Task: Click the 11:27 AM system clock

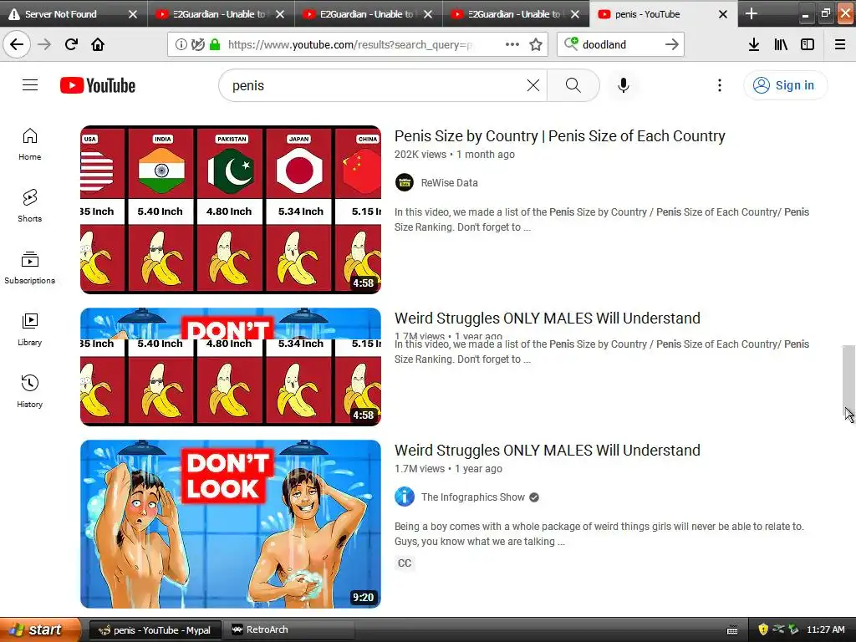Action: pyautogui.click(x=825, y=630)
